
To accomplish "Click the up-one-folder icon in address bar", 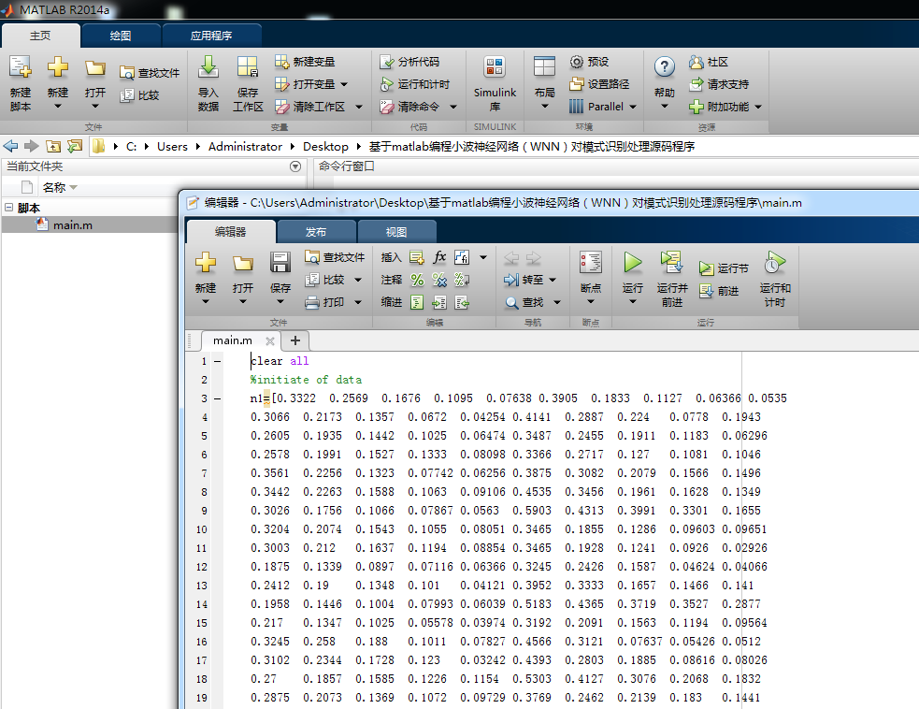I will coord(53,146).
